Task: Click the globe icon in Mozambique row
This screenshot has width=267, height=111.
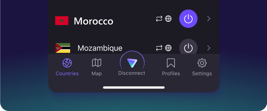Action: click(x=168, y=48)
